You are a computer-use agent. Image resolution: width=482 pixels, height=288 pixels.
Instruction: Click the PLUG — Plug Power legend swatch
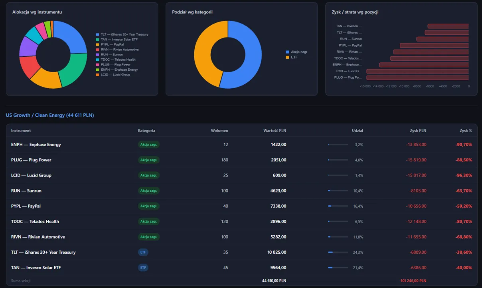coord(97,65)
